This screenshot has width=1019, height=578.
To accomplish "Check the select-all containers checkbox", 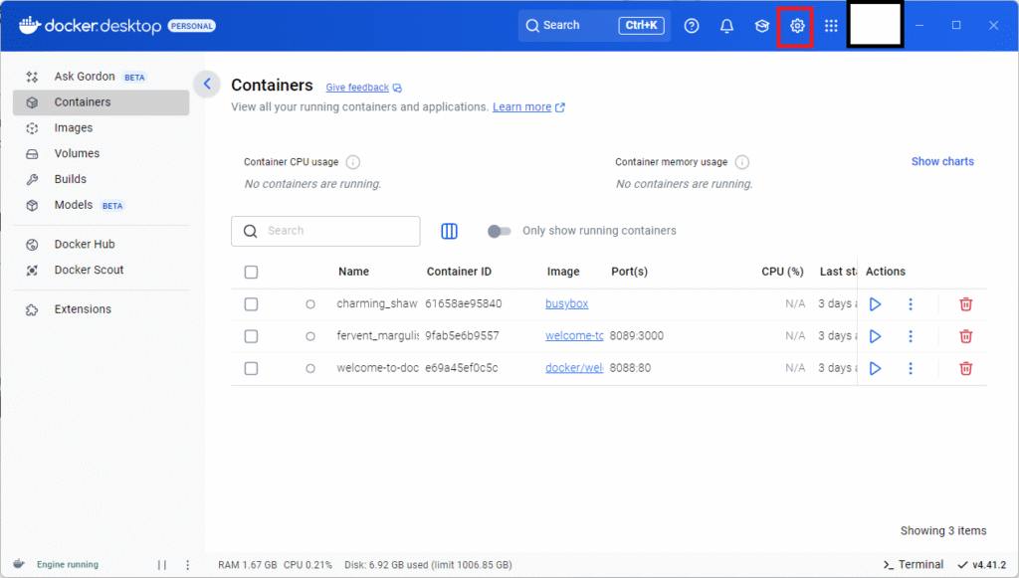I will [x=251, y=273].
